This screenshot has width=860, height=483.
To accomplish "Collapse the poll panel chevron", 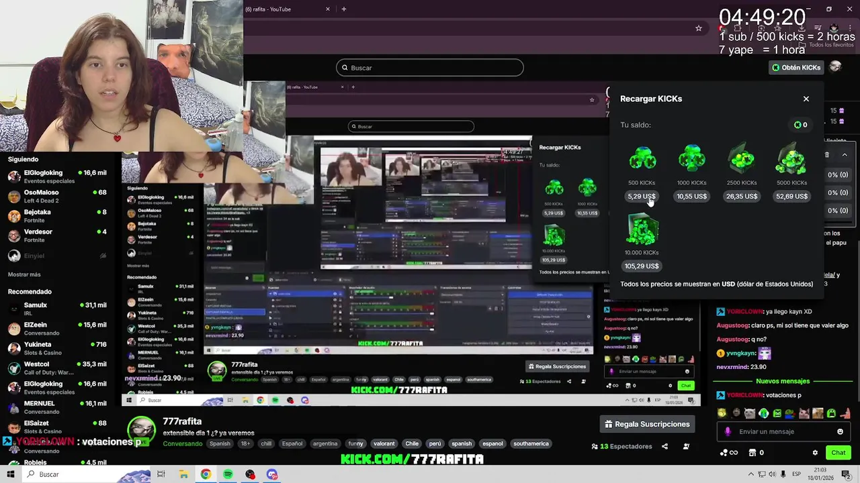I will [x=845, y=155].
